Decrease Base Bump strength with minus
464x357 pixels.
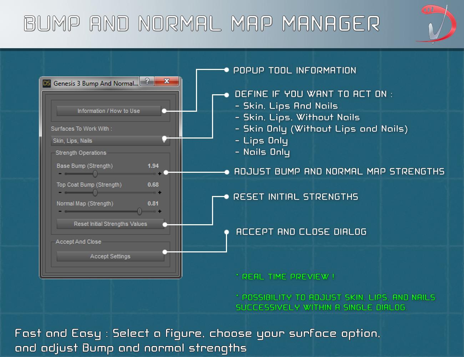pyautogui.click(x=60, y=174)
